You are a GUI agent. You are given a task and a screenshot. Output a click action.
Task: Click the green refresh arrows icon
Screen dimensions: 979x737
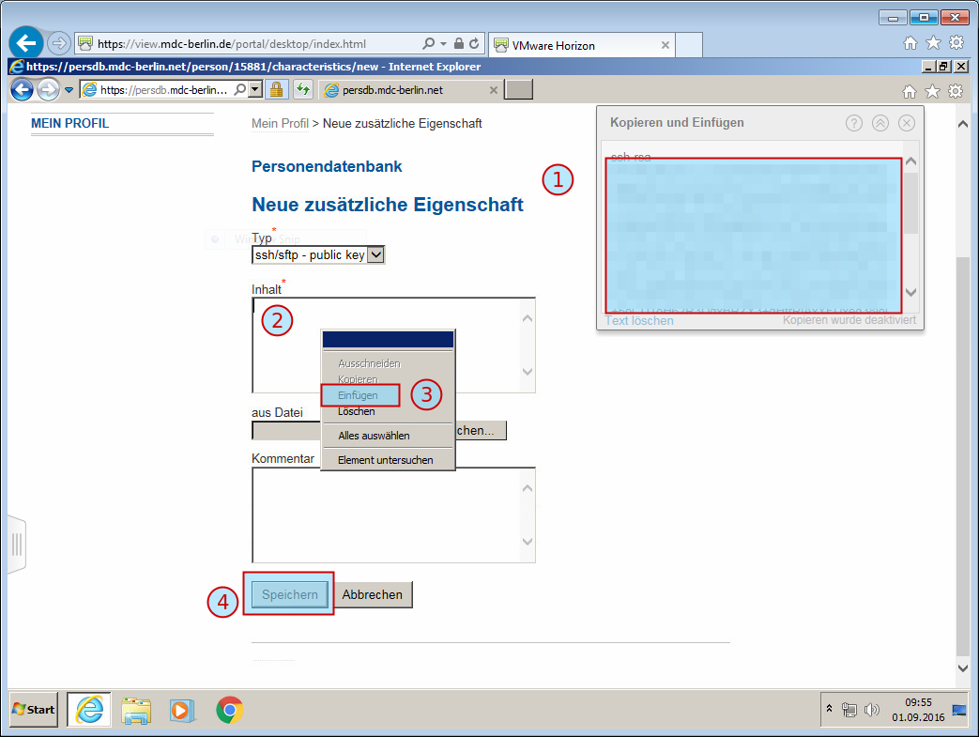[303, 90]
